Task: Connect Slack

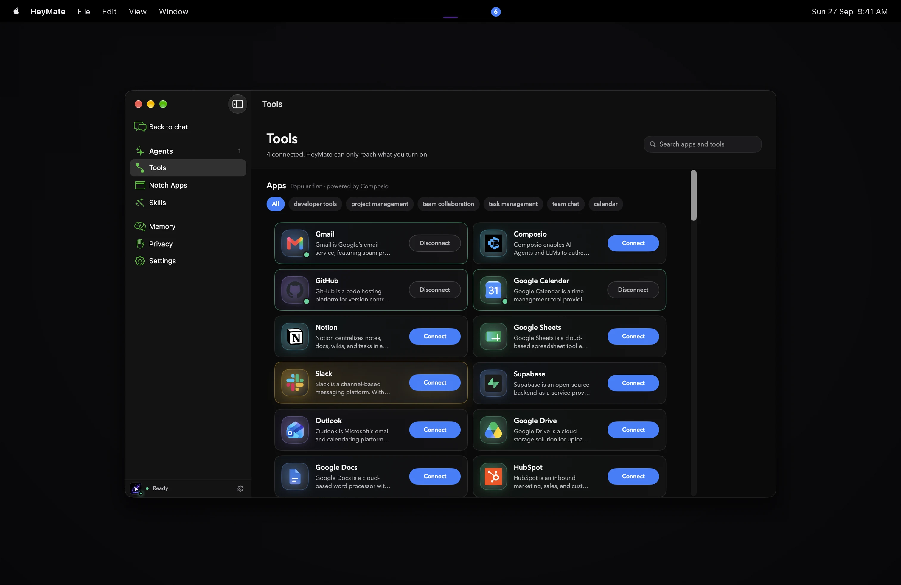Action: pos(435,382)
